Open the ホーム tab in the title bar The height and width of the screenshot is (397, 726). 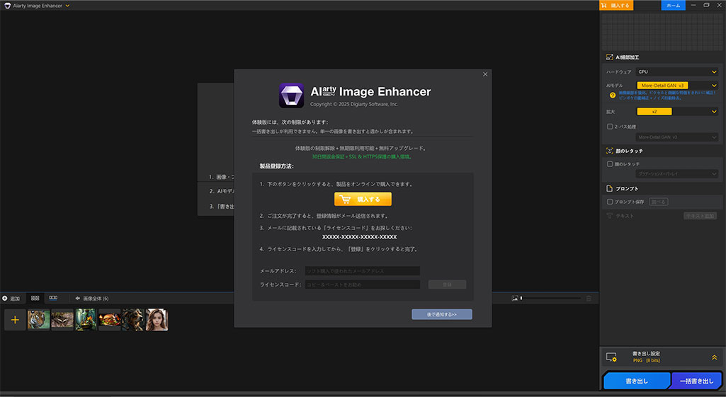pyautogui.click(x=673, y=6)
